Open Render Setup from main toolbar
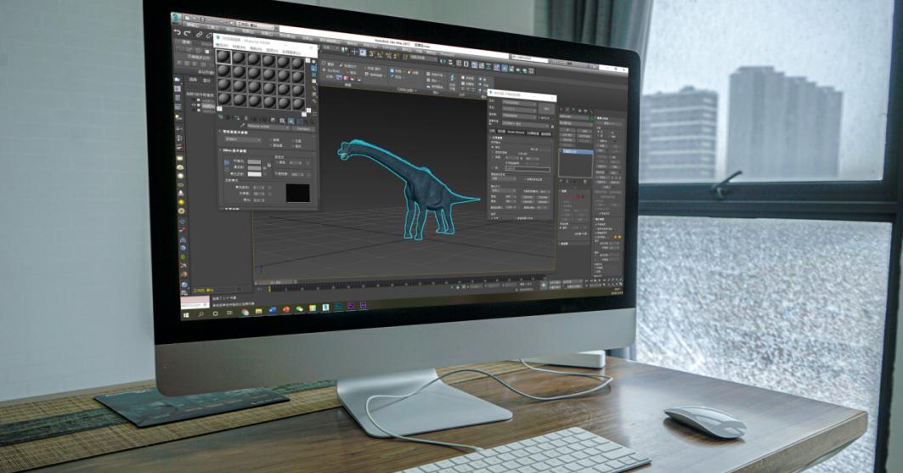This screenshot has width=903, height=473. (505, 68)
